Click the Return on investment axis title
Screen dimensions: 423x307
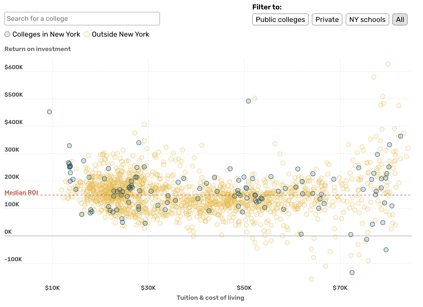pos(38,49)
